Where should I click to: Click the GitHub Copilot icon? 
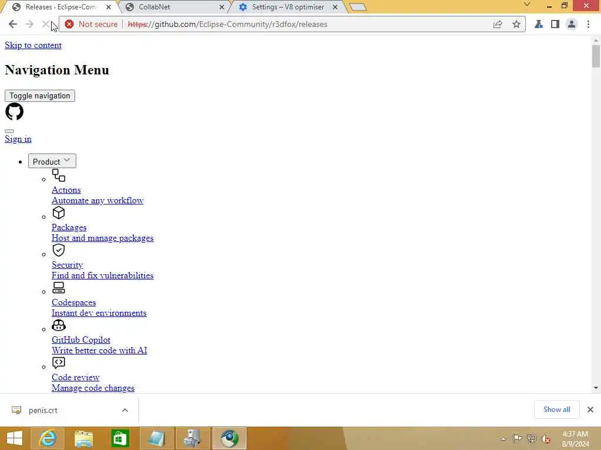pos(59,325)
